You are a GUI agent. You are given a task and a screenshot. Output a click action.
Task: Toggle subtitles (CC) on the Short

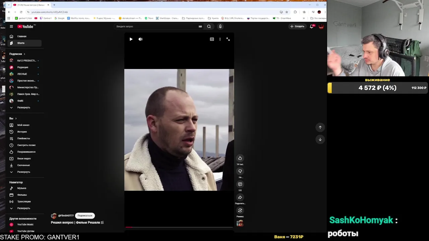click(212, 39)
